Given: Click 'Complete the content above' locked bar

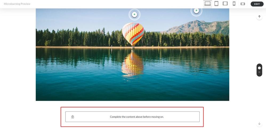Looking at the screenshot, I should point(132,117).
